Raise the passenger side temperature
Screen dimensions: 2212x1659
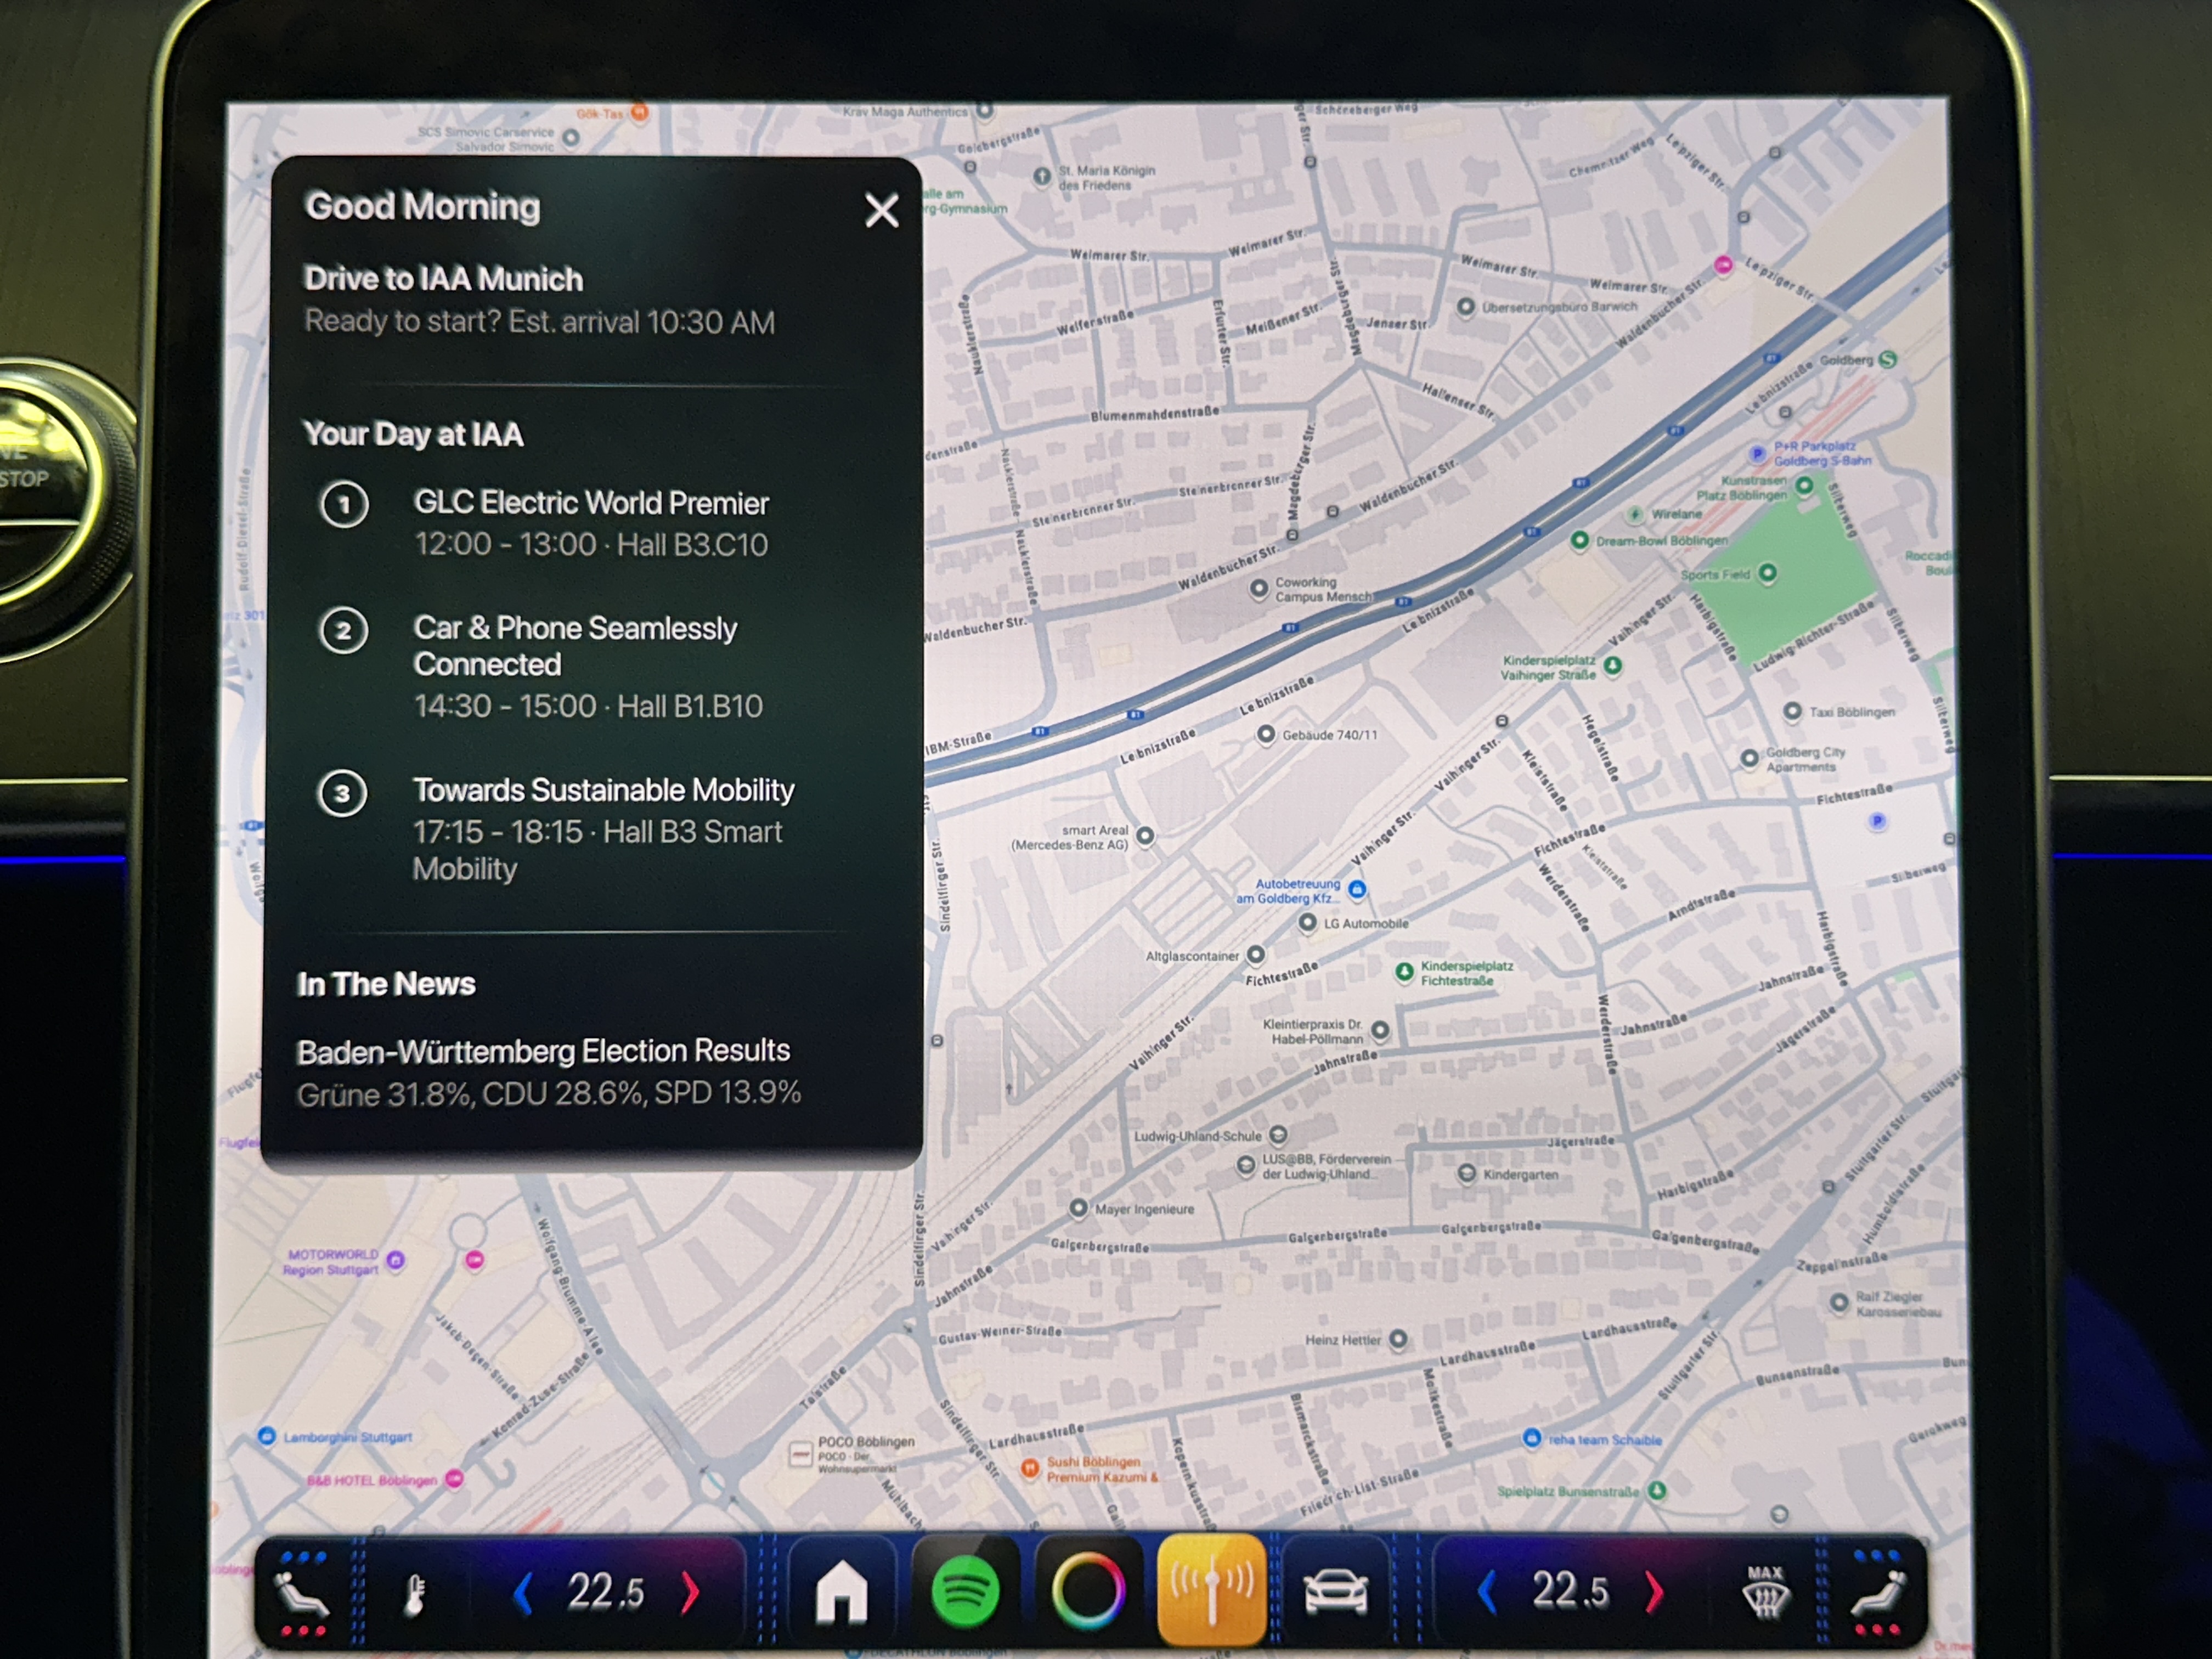point(1654,1591)
